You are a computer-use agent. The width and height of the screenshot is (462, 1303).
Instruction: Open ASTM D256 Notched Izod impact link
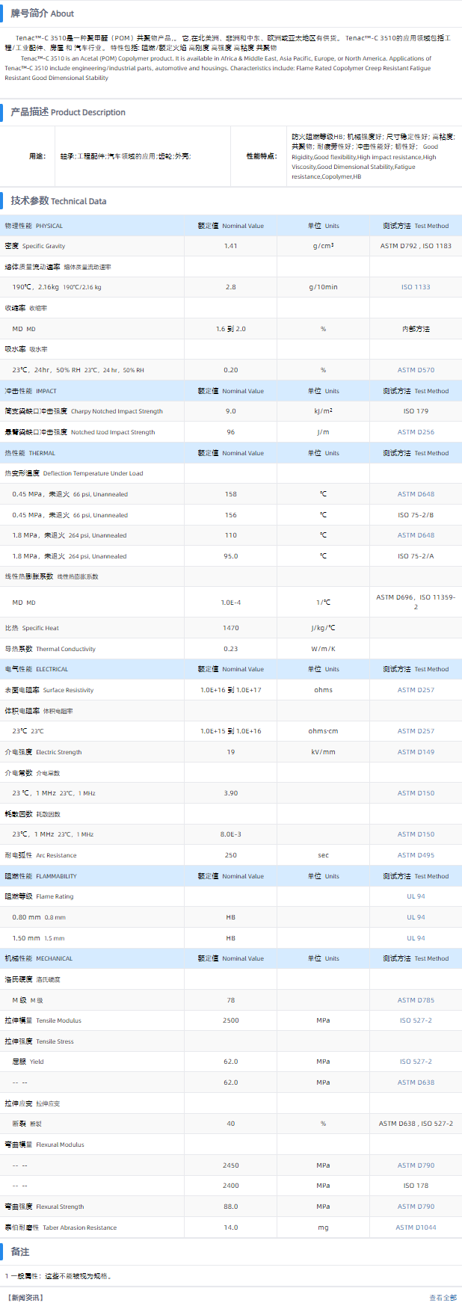(x=416, y=432)
